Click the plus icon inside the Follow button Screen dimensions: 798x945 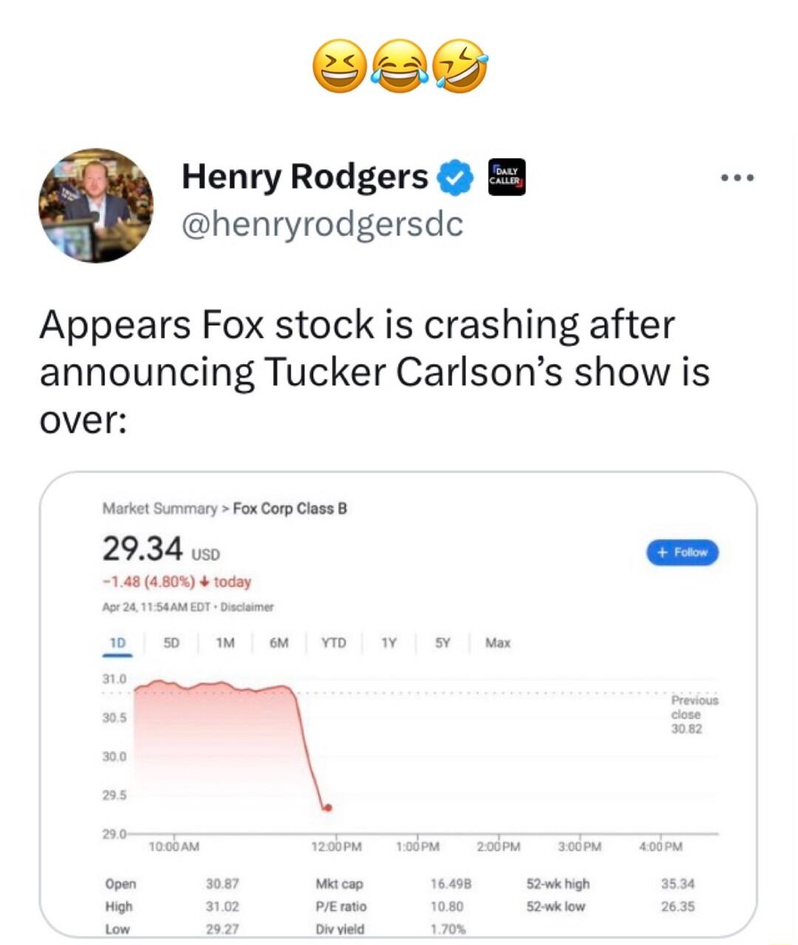point(660,552)
